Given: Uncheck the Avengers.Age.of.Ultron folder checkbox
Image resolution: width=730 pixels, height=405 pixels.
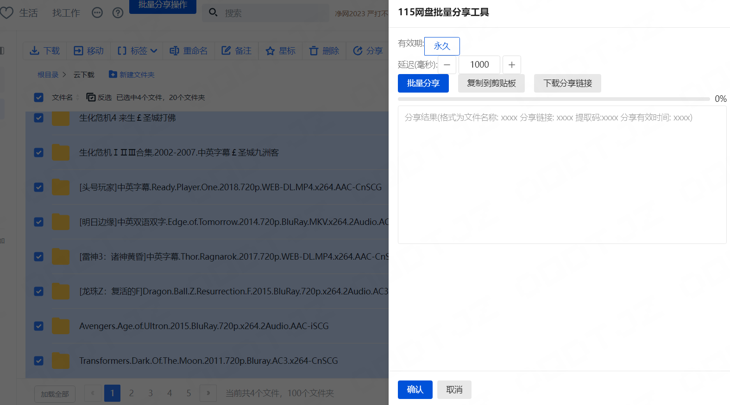Looking at the screenshot, I should [x=39, y=326].
